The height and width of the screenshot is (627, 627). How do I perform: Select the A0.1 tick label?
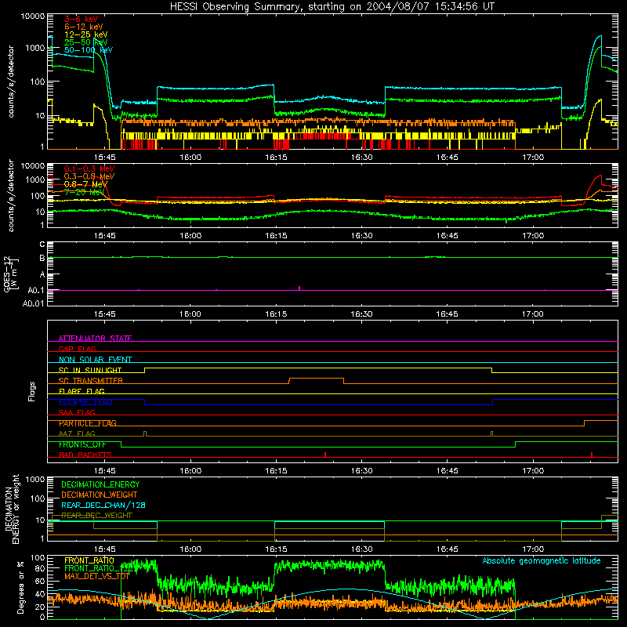click(x=36, y=290)
